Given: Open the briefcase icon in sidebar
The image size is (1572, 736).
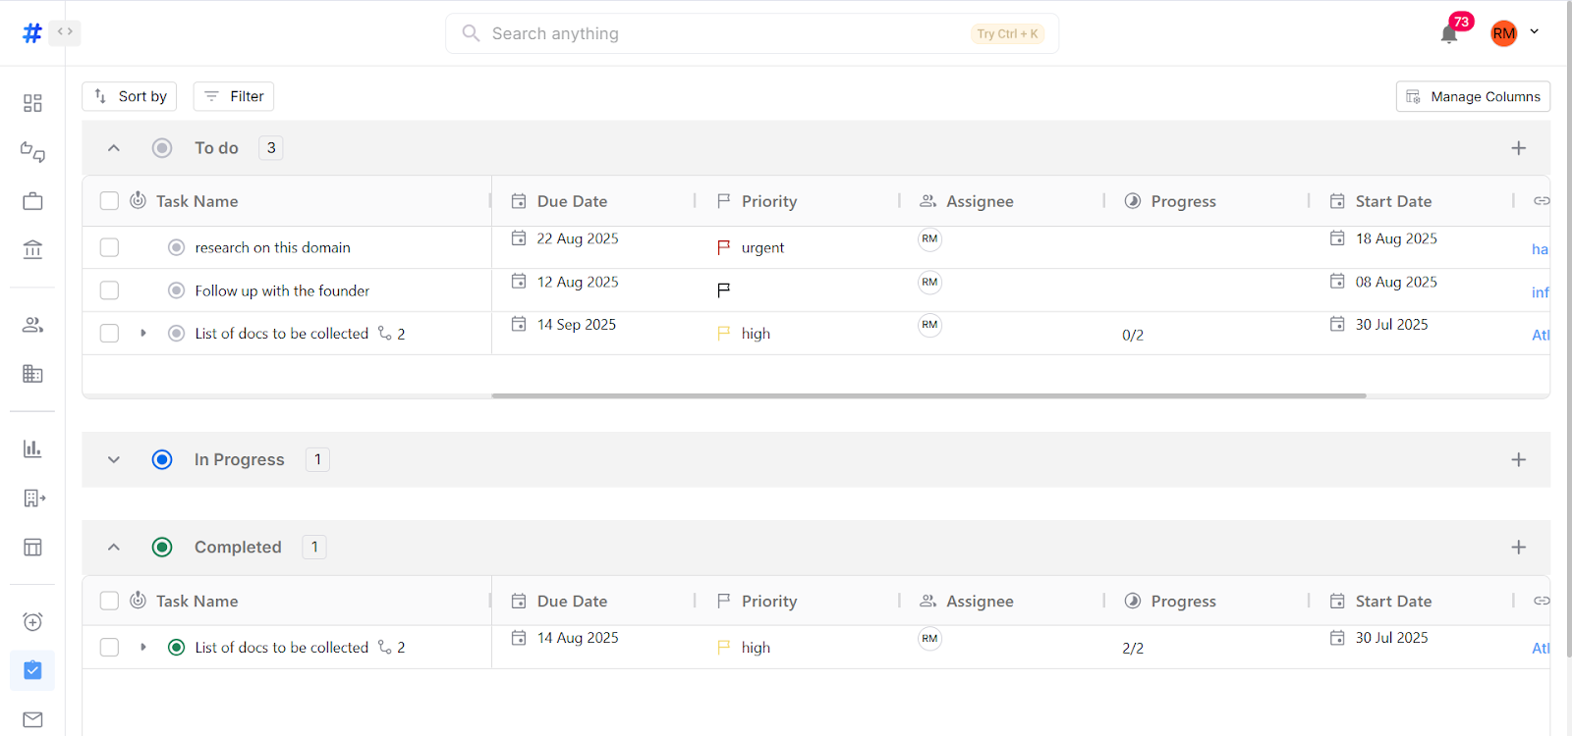Looking at the screenshot, I should pyautogui.click(x=32, y=201).
